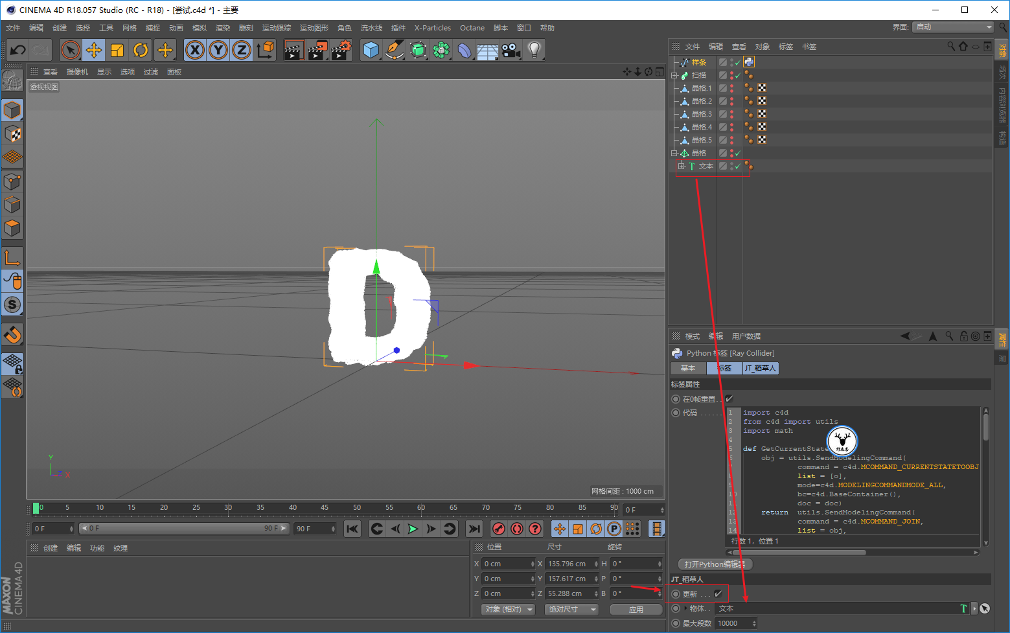Viewport: 1010px width, 633px height.
Task: Click the pick-object cursor icon beside 物体 field
Action: point(985,608)
